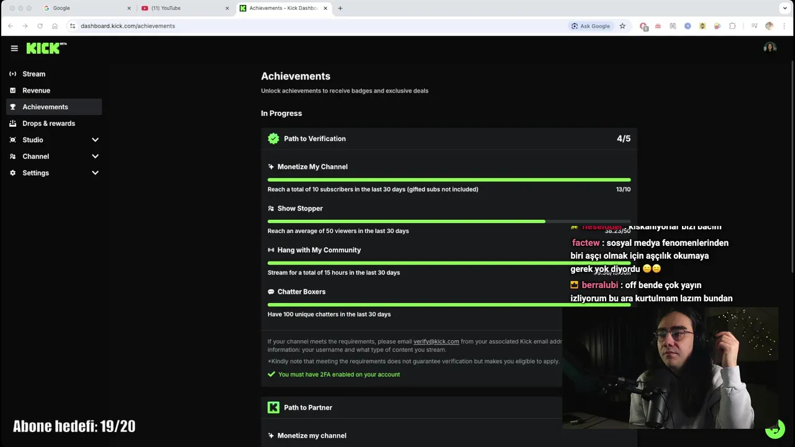Go to Revenue in the sidebar

(x=36, y=91)
